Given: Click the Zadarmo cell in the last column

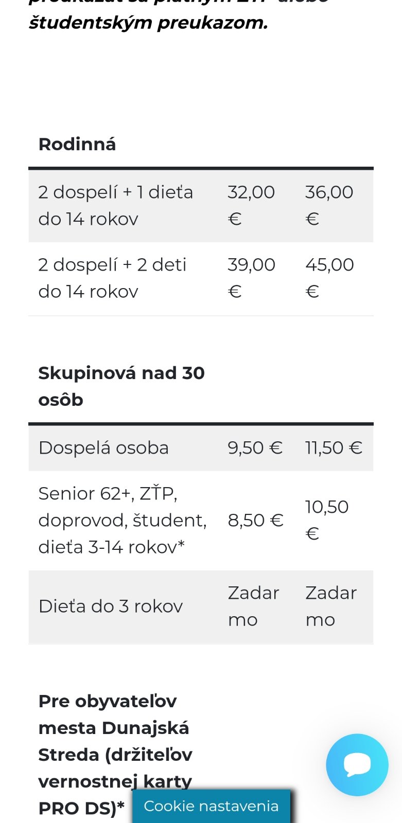Looking at the screenshot, I should tap(330, 606).
